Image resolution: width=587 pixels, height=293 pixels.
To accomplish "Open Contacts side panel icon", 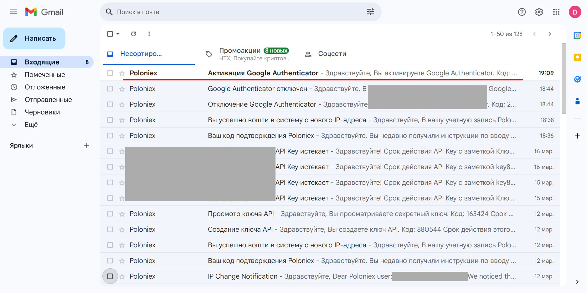I will (x=577, y=101).
